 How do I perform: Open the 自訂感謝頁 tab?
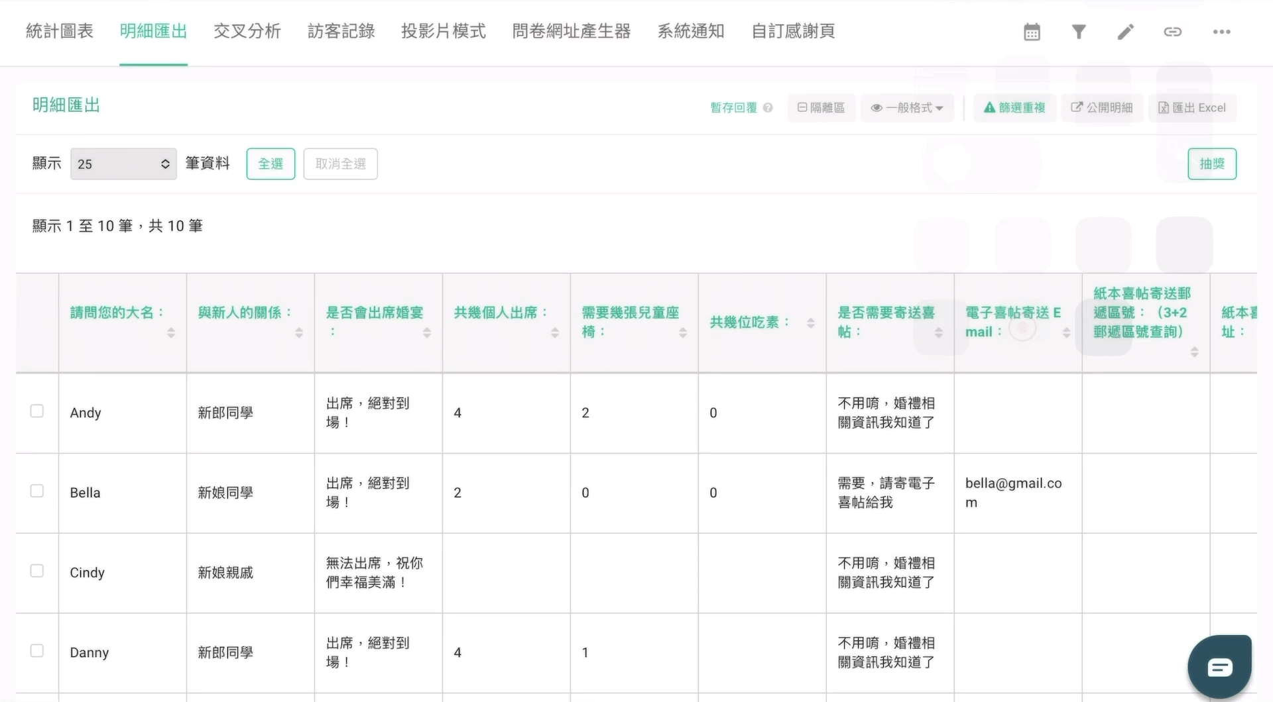point(793,31)
